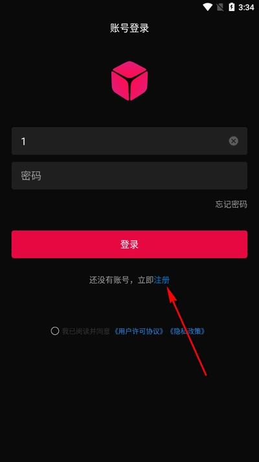Tap the pink cube app logo
The image size is (259, 462).
coord(129,80)
